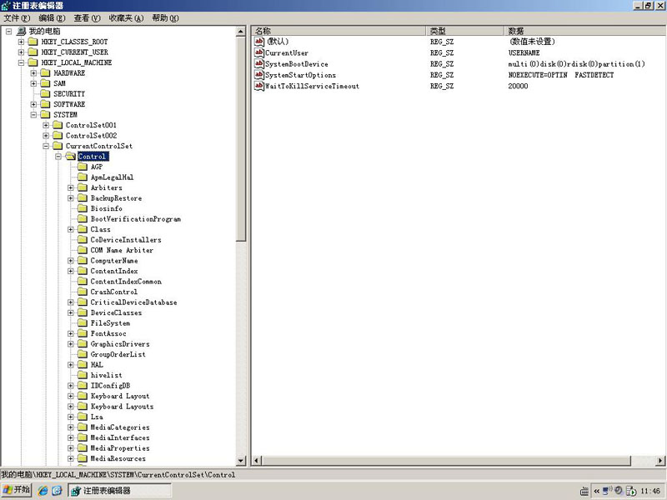Open Internet Explorer from quick launch

coord(43,490)
